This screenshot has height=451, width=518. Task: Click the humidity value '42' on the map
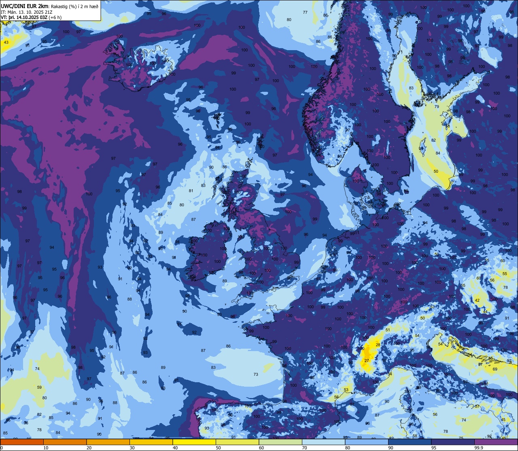click(477, 301)
